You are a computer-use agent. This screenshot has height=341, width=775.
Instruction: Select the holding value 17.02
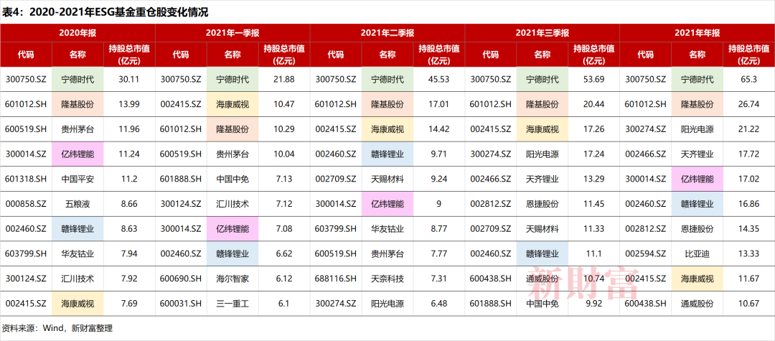(749, 179)
